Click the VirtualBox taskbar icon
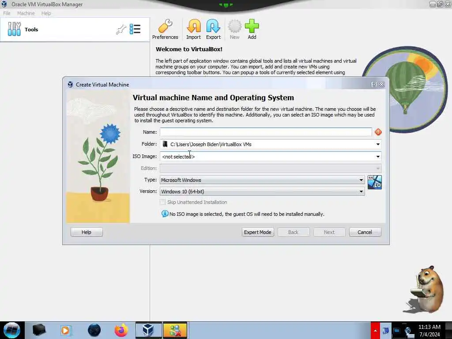Screen dimensions: 452x339 pos(148,330)
